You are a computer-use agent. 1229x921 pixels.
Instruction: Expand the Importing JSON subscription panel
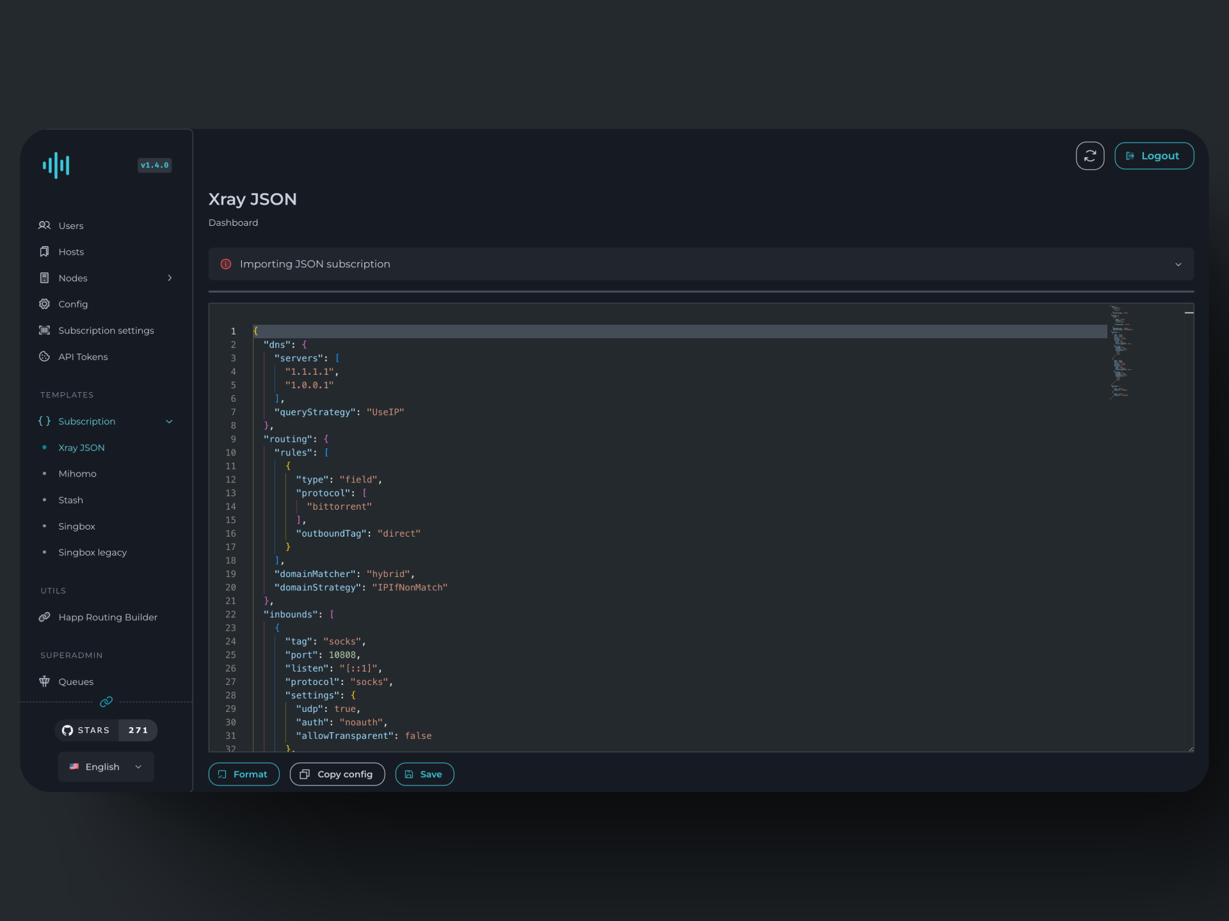[x=1178, y=264]
